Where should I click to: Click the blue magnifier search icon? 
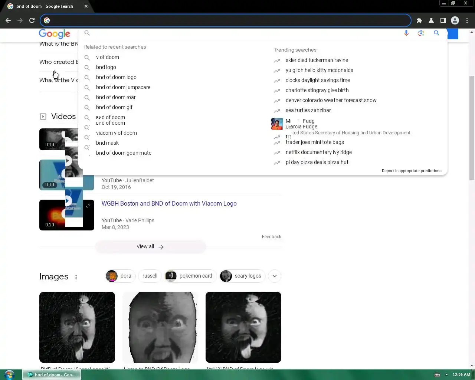[436, 33]
